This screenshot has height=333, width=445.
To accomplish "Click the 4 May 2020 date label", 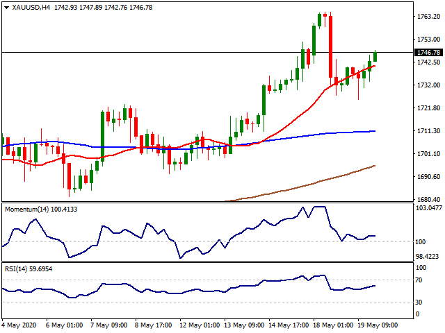I will point(19,325).
